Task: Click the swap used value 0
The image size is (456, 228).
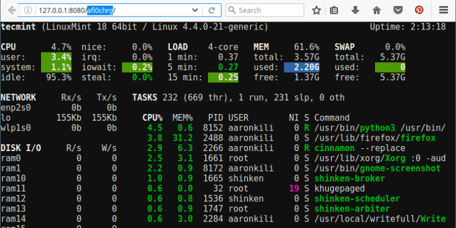Action: click(x=390, y=67)
